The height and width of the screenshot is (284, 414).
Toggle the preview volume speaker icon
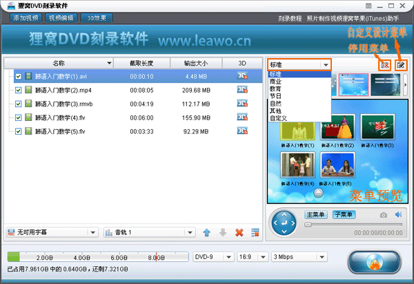tap(398, 214)
